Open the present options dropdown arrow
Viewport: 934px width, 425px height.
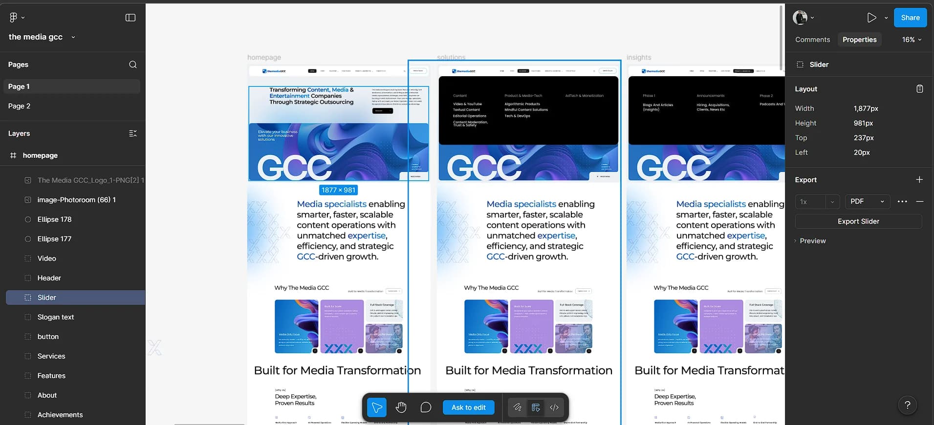pyautogui.click(x=886, y=18)
